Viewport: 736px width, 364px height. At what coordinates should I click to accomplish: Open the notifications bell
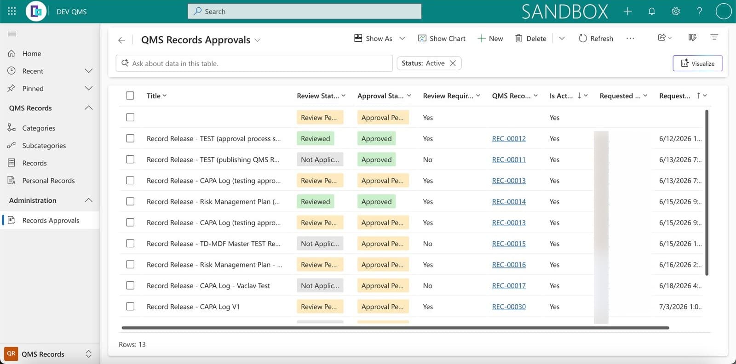(651, 11)
